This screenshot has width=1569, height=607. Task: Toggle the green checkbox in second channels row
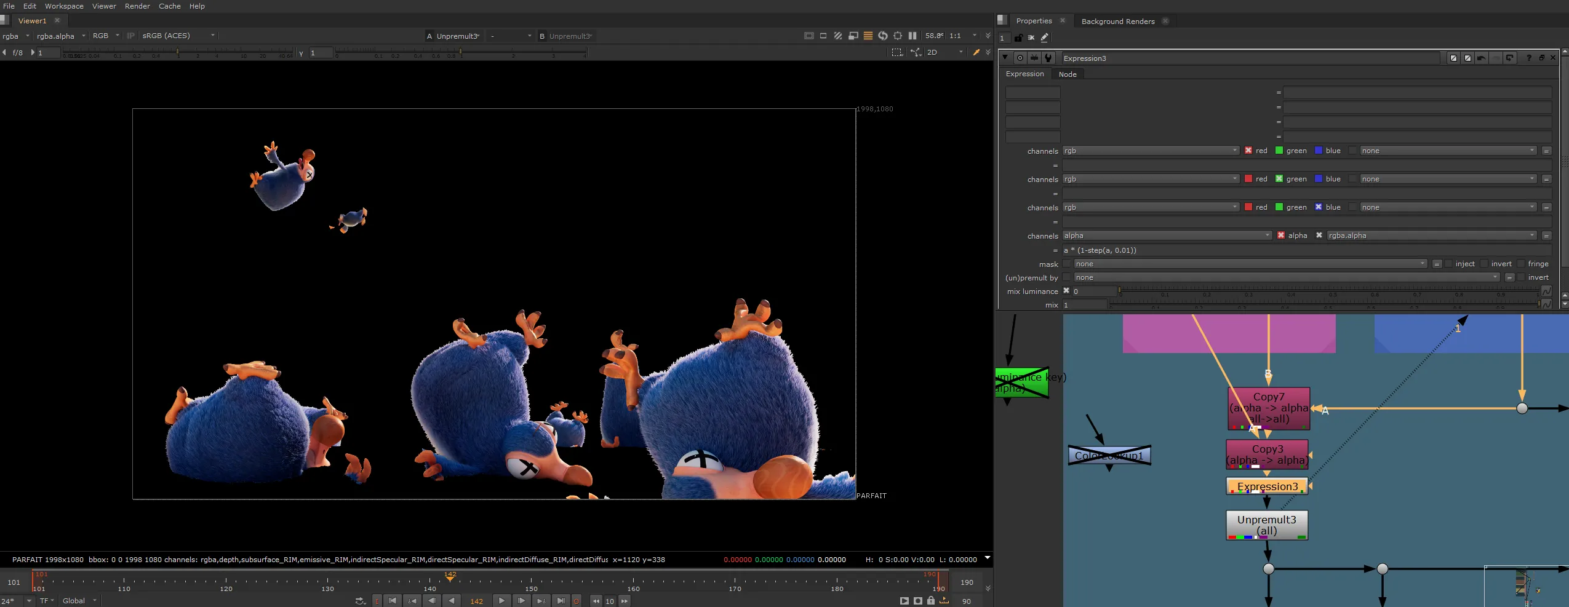[1279, 179]
